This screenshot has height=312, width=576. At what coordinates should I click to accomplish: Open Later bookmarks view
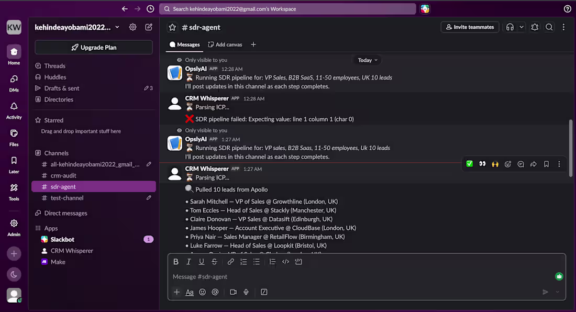14,165
